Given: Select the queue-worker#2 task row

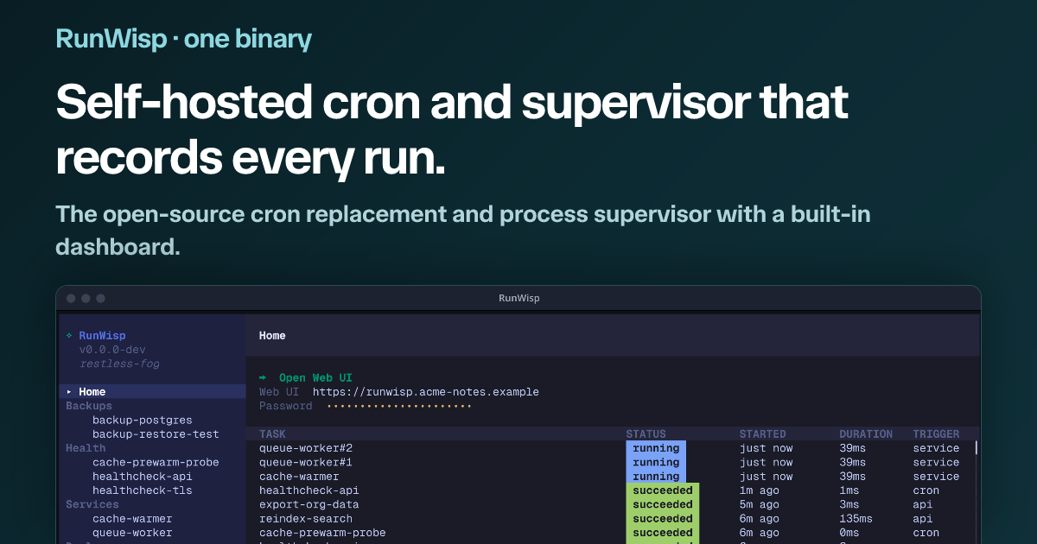Looking at the screenshot, I should tap(612, 448).
